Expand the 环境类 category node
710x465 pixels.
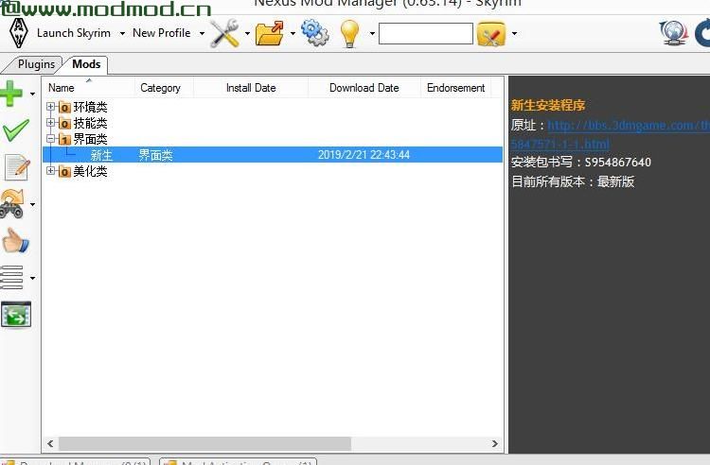(51, 107)
